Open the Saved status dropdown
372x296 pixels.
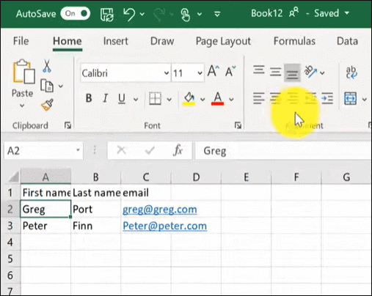347,13
